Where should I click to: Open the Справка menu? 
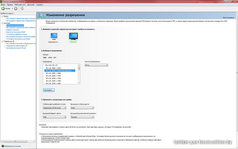tap(40, 5)
